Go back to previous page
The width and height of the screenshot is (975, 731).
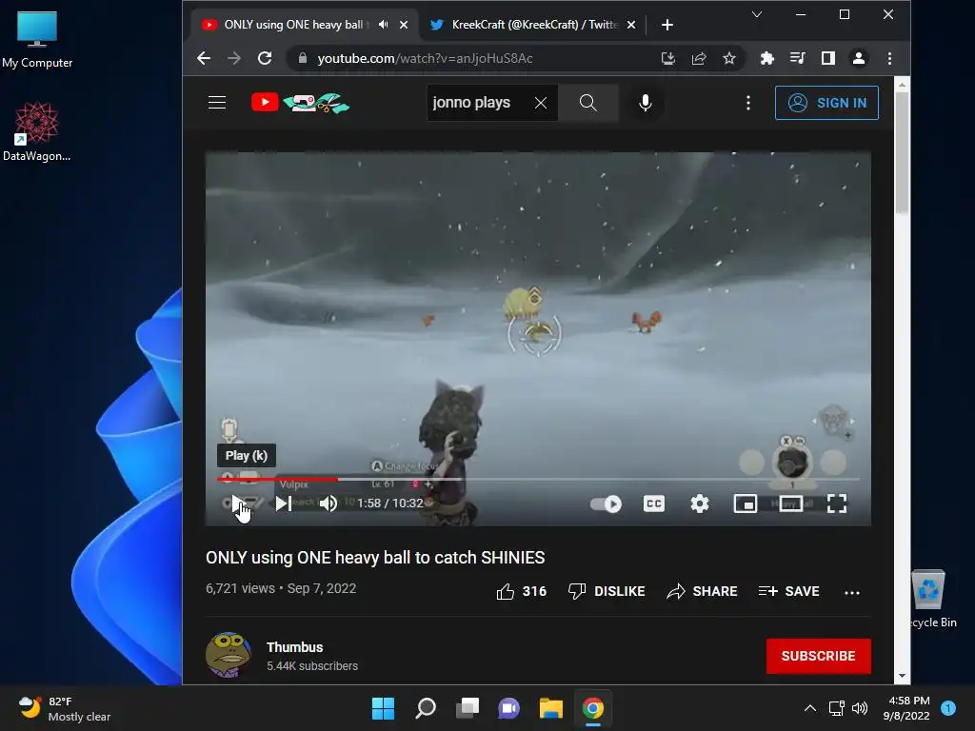click(204, 58)
